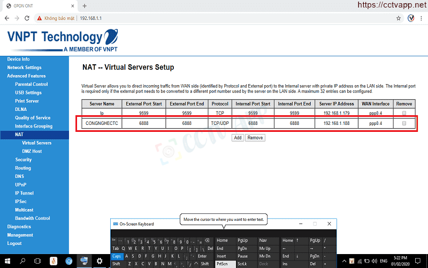The height and width of the screenshot is (268, 428).
Task: Expand the Diagnostics sidebar section
Action: (x=19, y=227)
